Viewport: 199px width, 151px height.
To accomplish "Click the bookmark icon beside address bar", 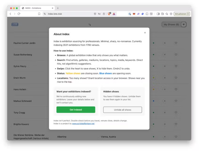I will (39, 14).
